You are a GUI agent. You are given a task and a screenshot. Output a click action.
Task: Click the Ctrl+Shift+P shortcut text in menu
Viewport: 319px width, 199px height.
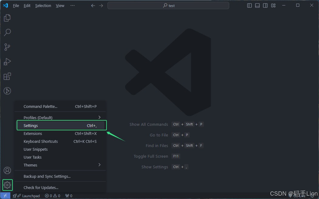(86, 107)
